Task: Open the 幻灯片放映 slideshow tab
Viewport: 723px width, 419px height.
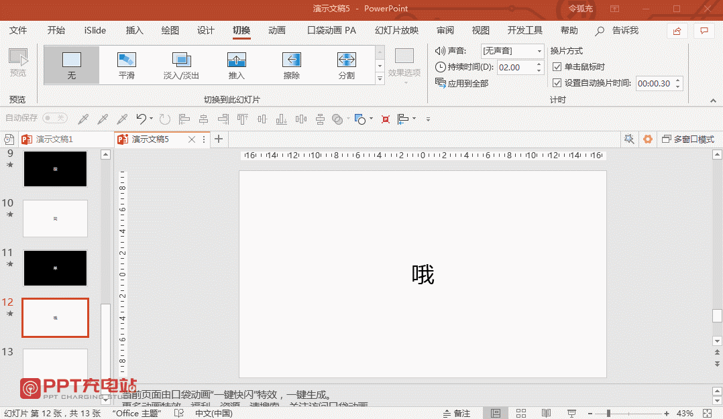Action: [396, 30]
